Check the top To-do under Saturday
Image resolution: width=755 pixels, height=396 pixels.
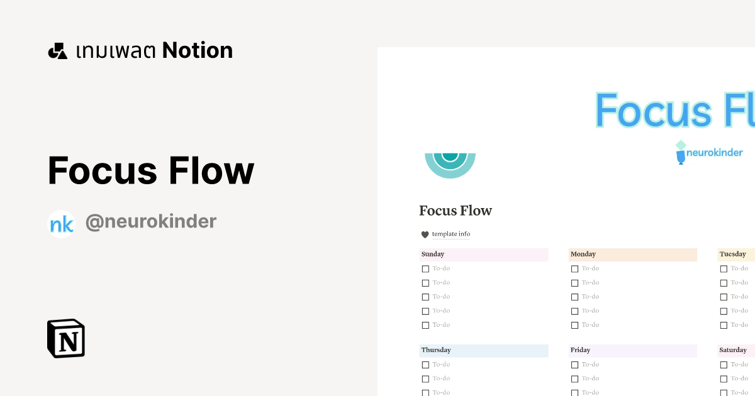(x=724, y=365)
